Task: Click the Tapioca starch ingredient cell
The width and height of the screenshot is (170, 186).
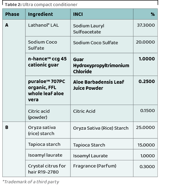Action: click(x=48, y=144)
